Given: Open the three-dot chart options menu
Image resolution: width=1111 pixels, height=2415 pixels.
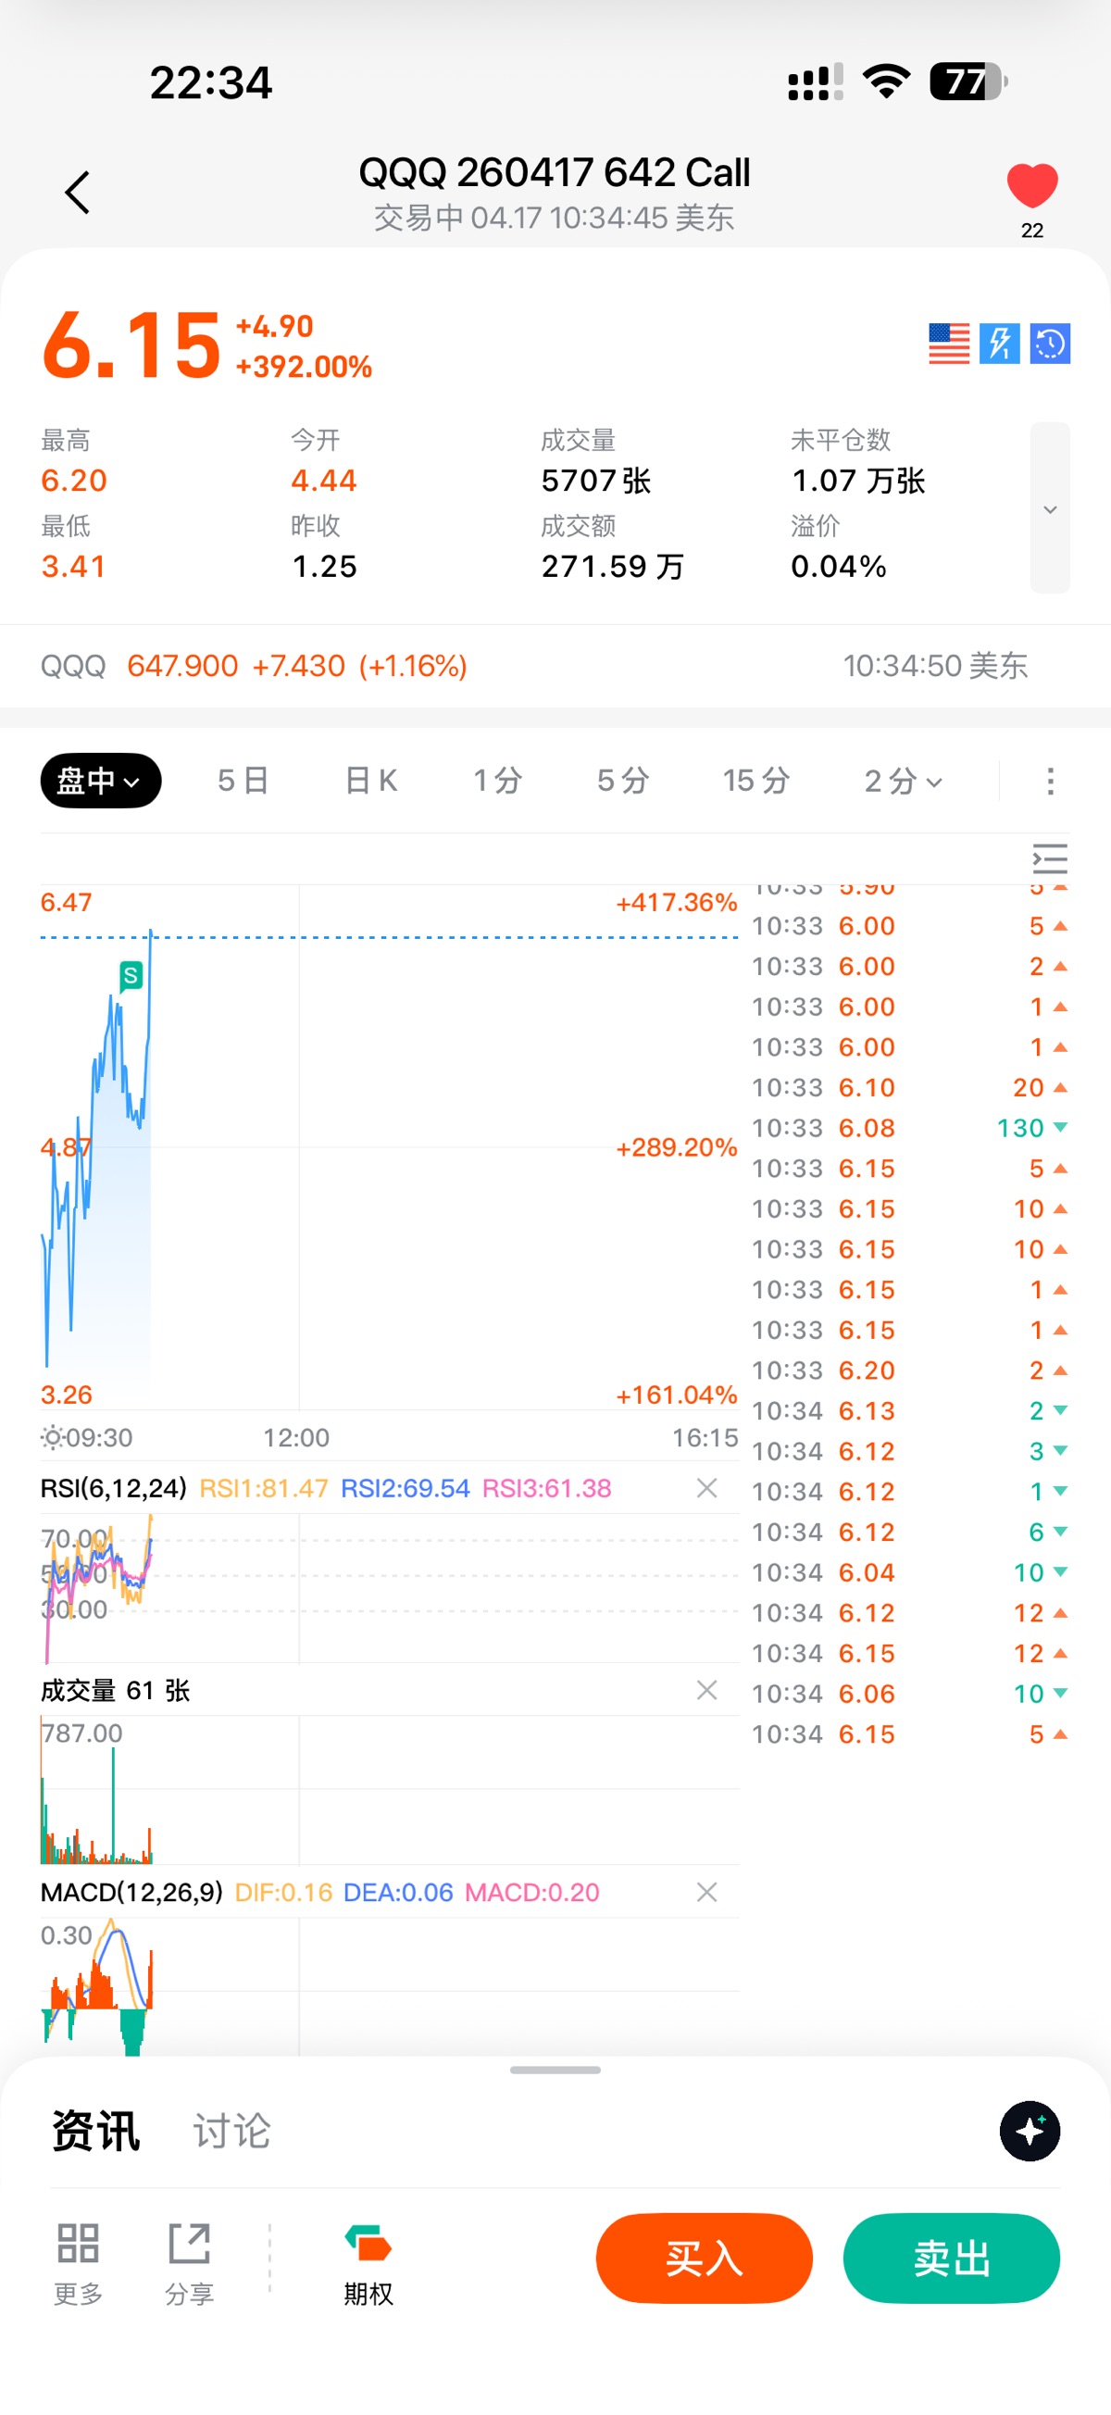Looking at the screenshot, I should (x=1050, y=780).
